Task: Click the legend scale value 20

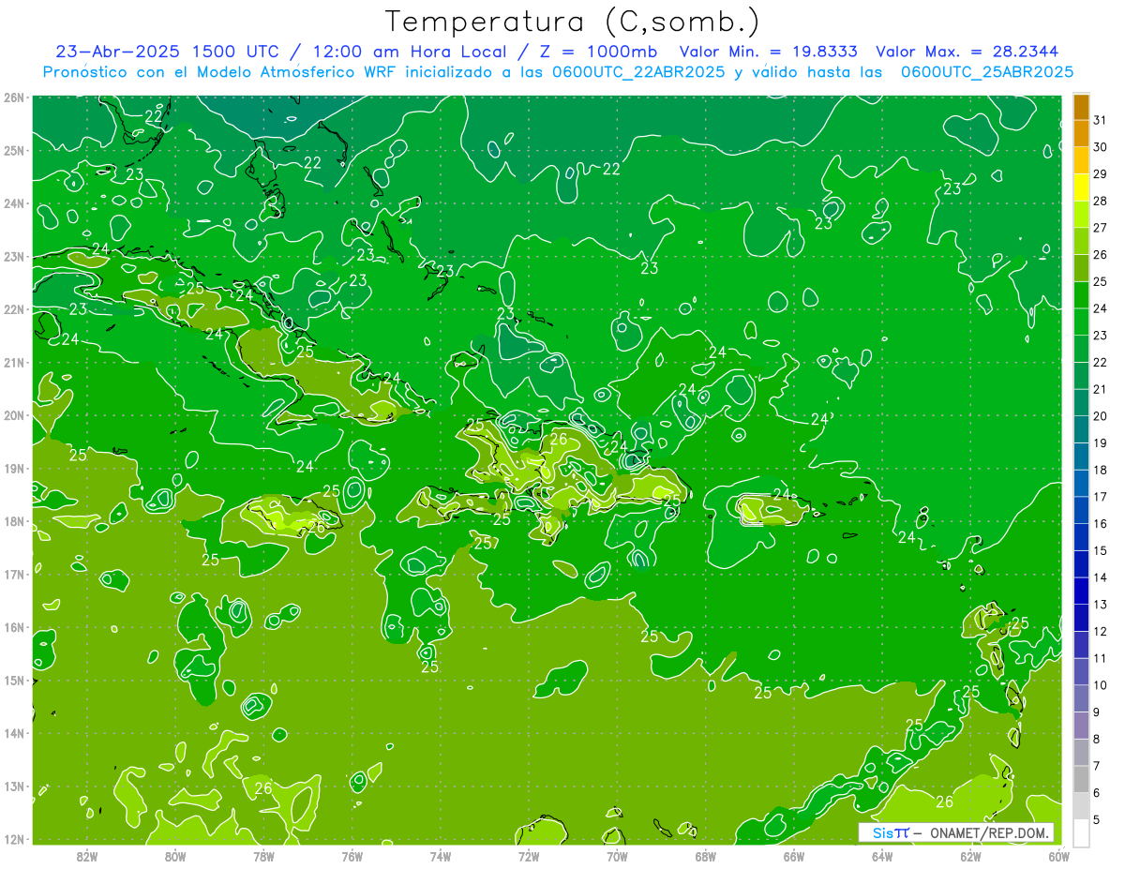Action: point(1099,416)
